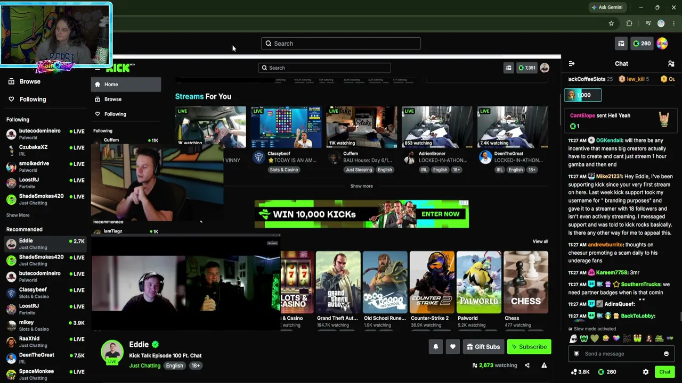
Task: Open chat settings gear icon
Action: [645, 372]
